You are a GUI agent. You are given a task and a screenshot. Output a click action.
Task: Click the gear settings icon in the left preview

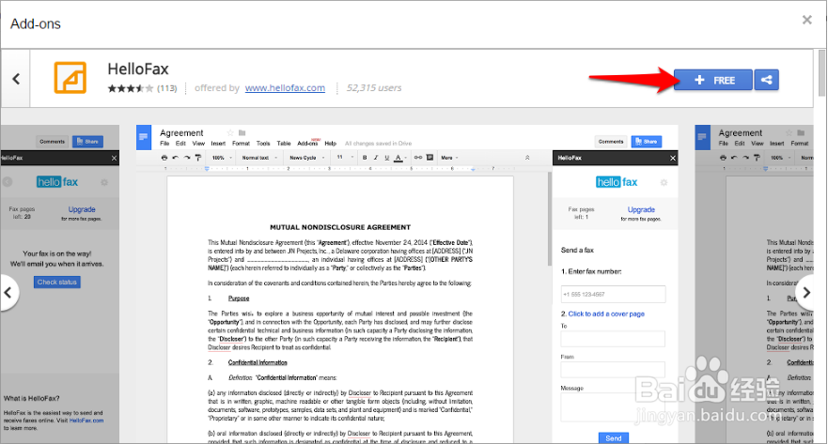point(104,182)
